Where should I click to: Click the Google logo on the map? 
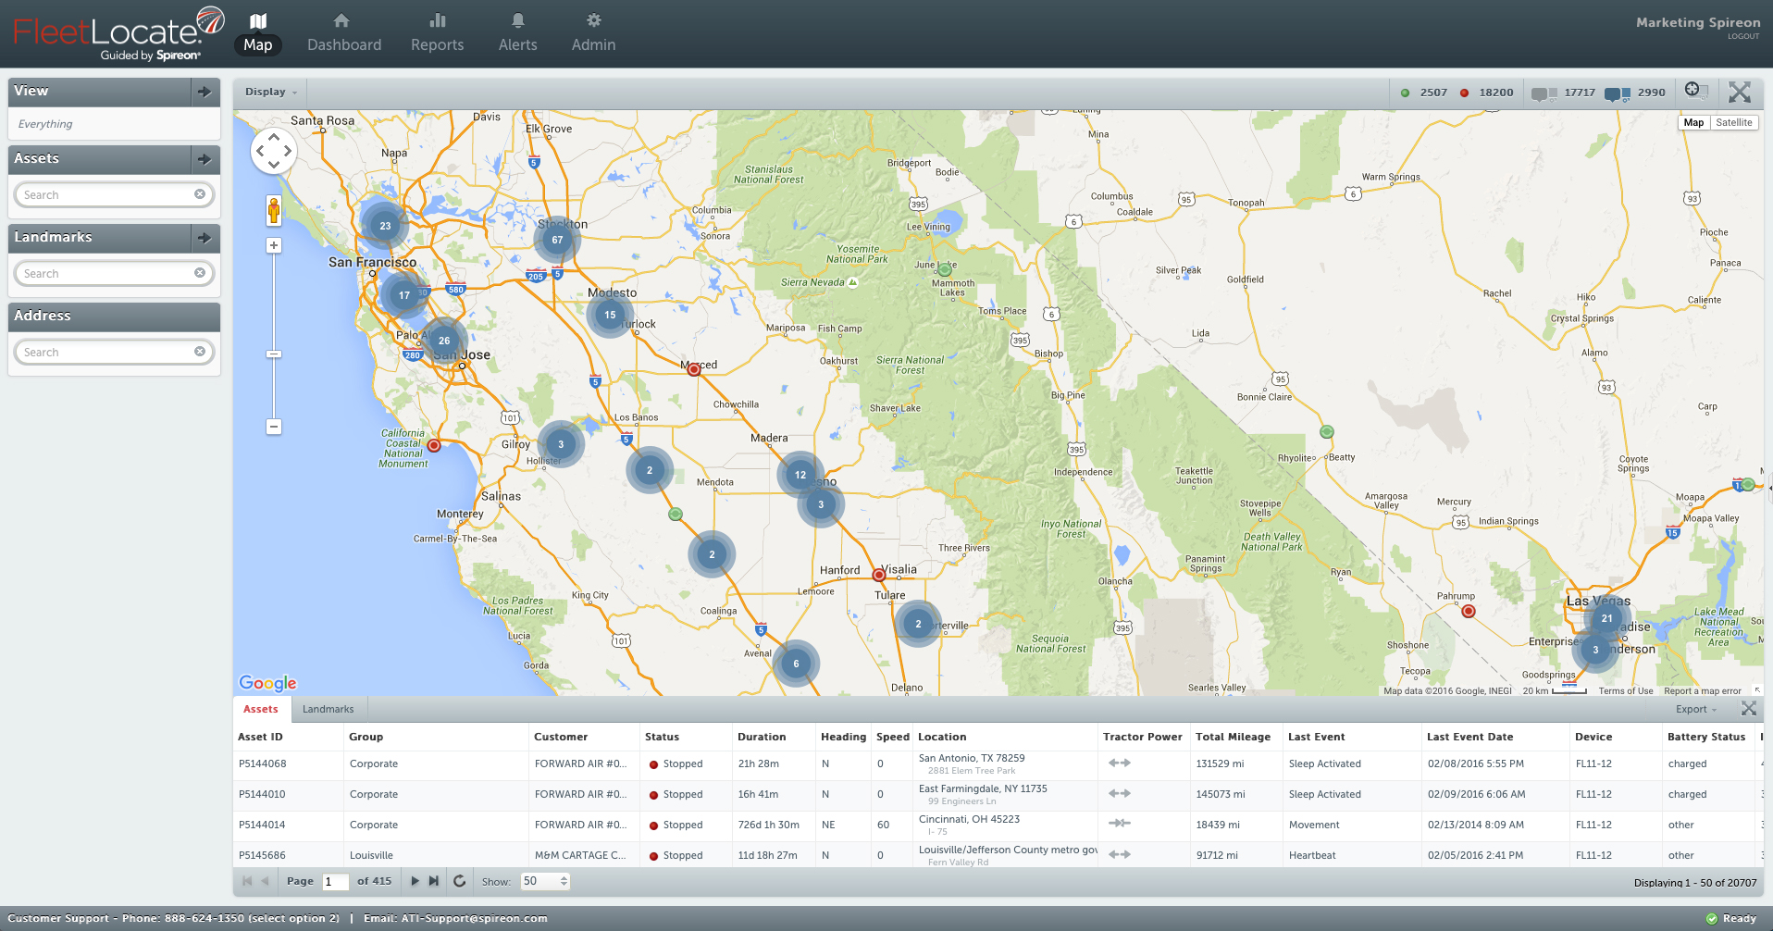coord(267,683)
